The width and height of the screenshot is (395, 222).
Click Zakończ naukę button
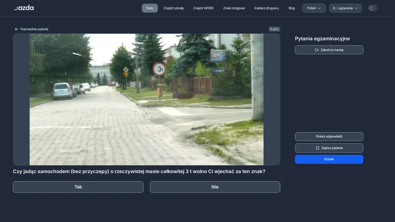point(329,50)
